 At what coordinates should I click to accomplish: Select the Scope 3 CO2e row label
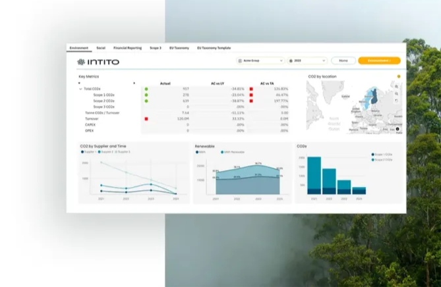point(103,107)
